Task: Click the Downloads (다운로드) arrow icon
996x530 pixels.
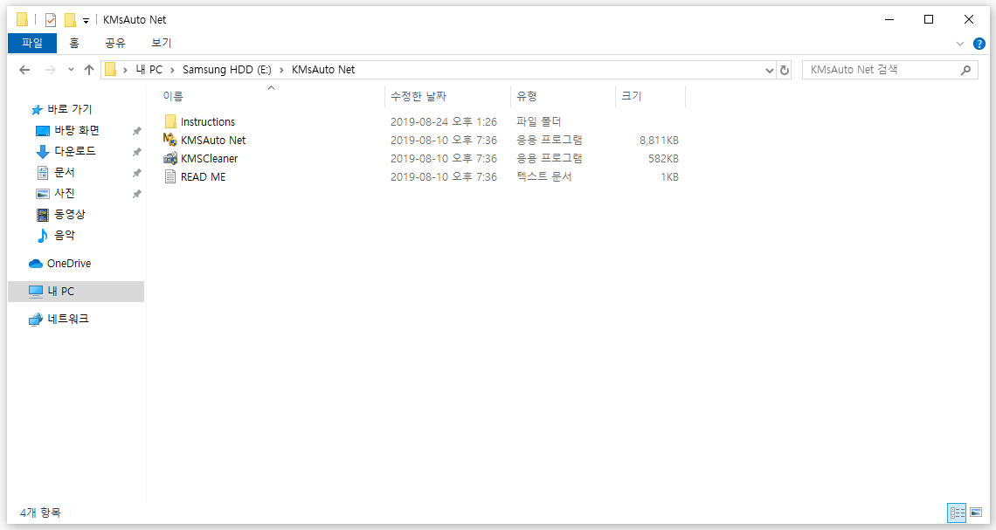Action: (x=43, y=152)
